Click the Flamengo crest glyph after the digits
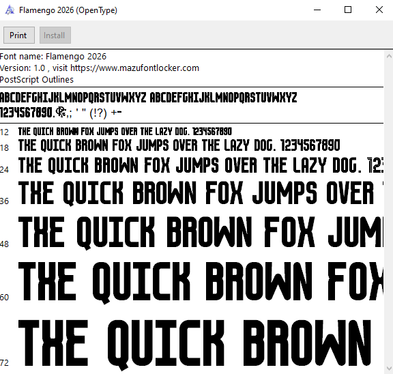This screenshot has width=393, height=374. coord(61,112)
